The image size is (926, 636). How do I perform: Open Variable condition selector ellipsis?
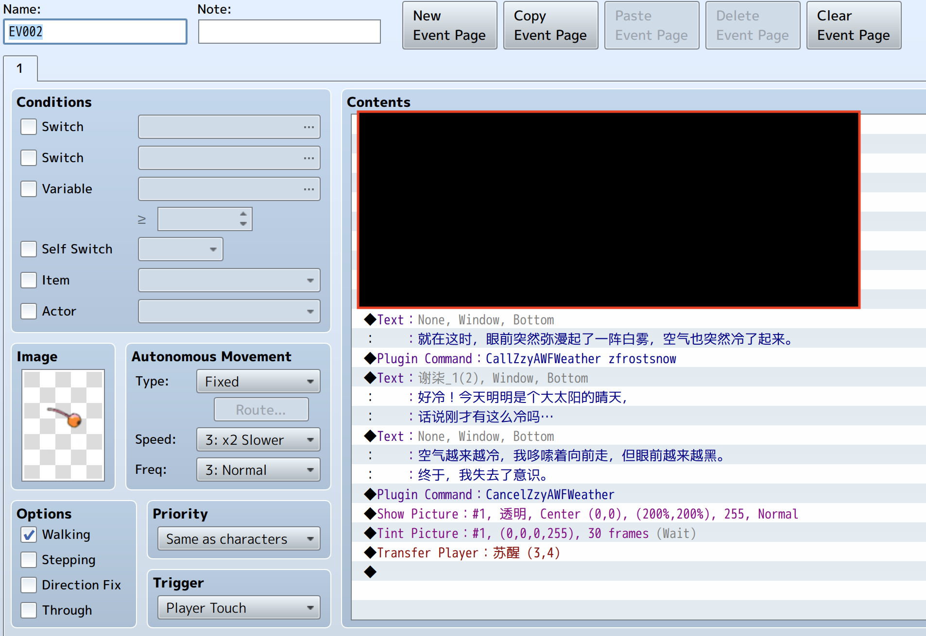coord(309,189)
